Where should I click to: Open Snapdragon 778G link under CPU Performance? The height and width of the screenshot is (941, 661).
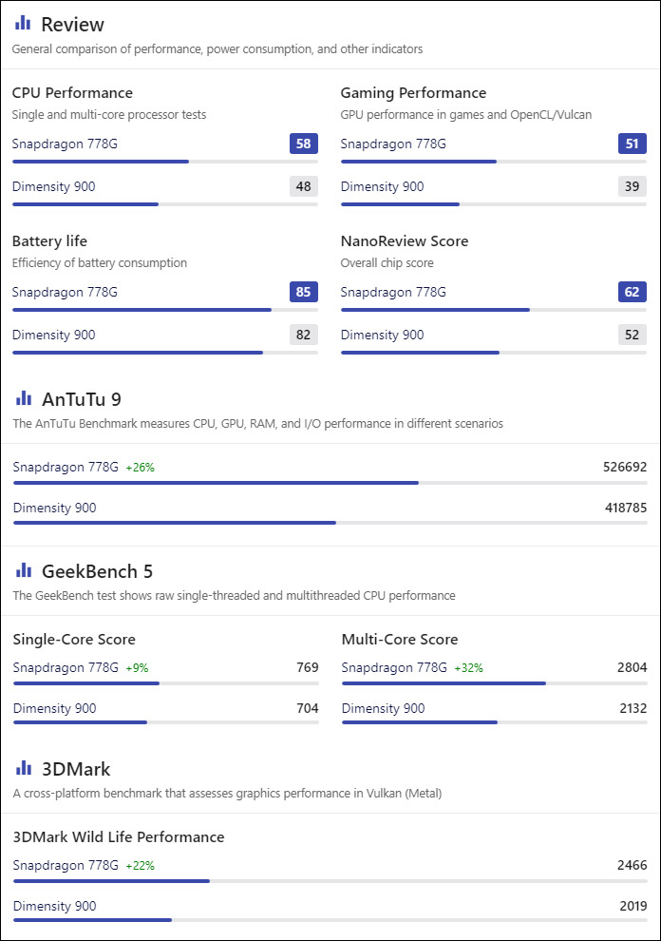pos(65,144)
